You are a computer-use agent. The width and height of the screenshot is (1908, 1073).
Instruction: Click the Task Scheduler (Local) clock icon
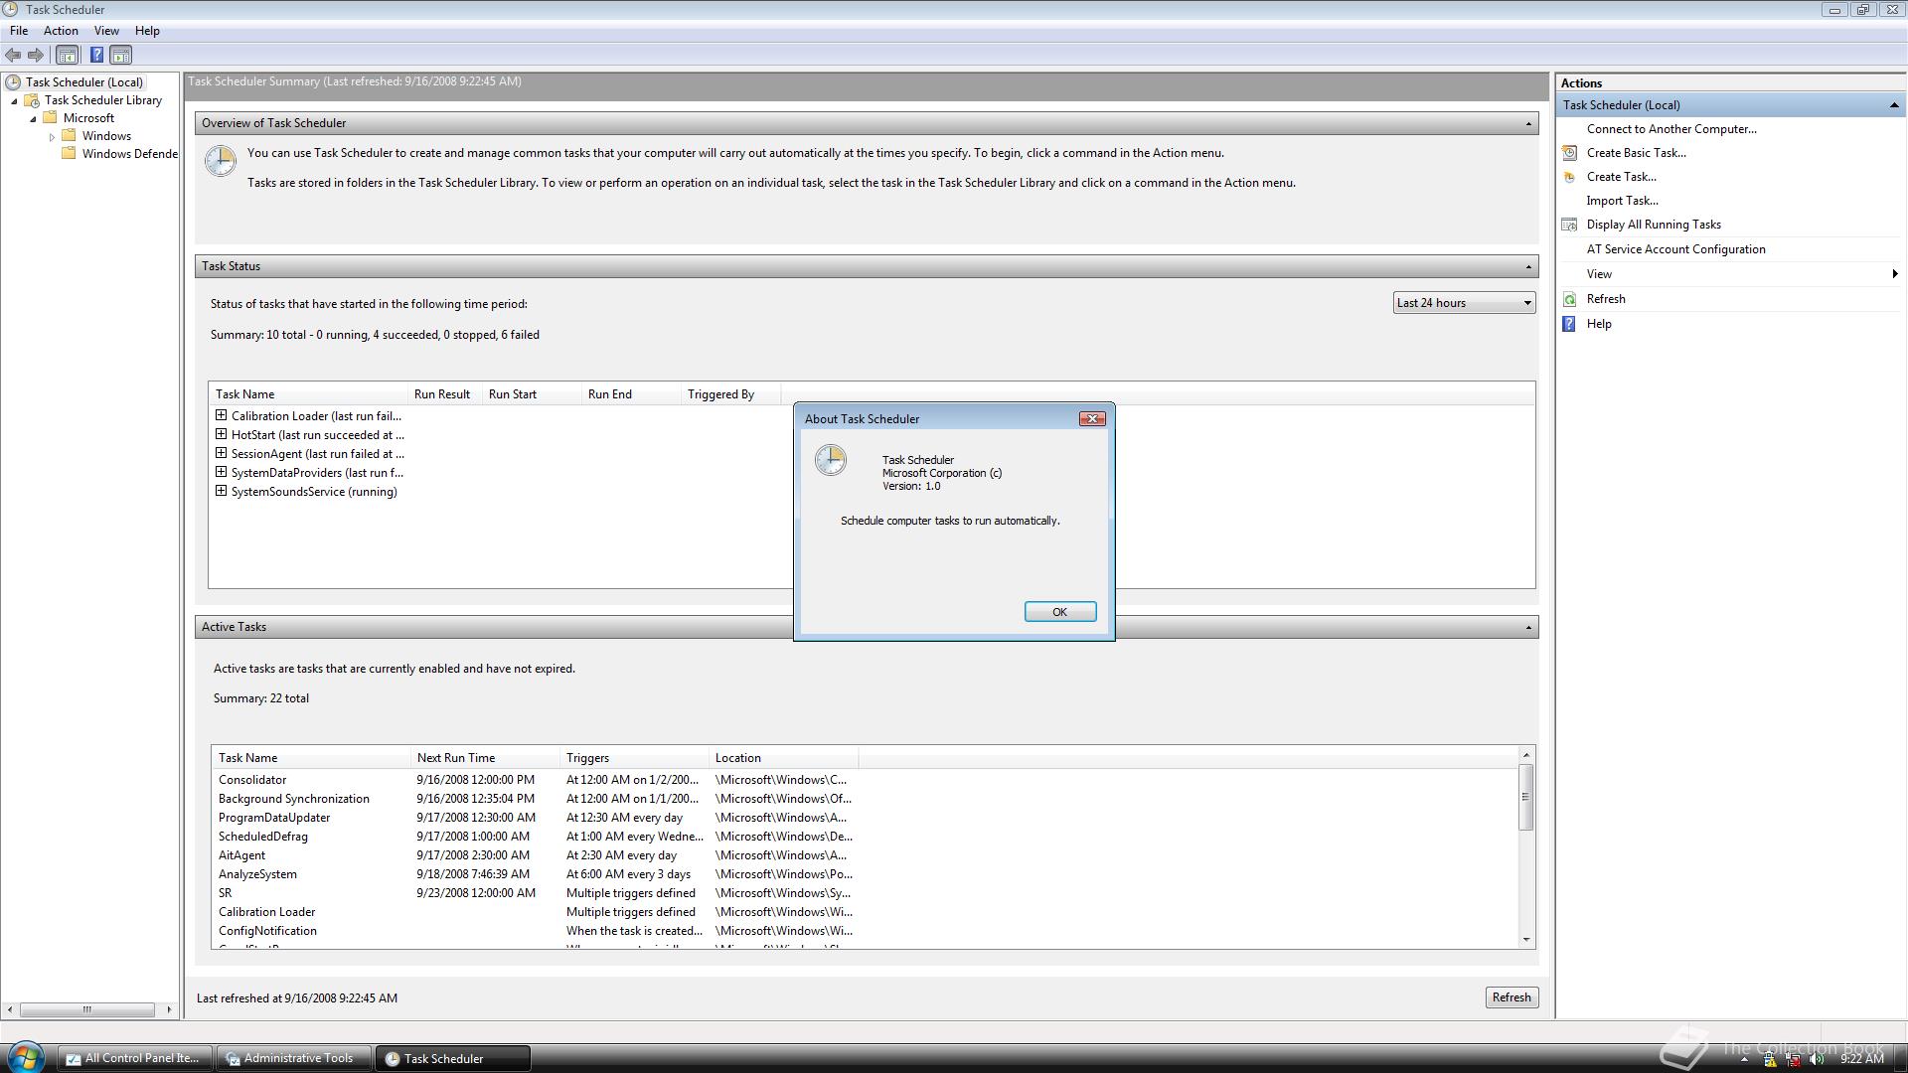(13, 82)
